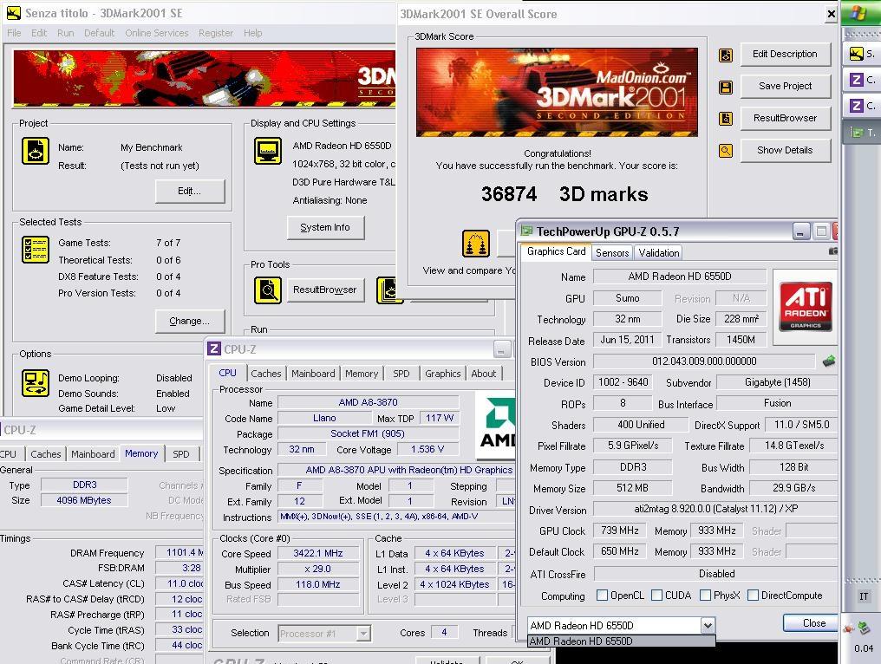Click the 3DMark2001 SE title bar icon

(x=14, y=13)
